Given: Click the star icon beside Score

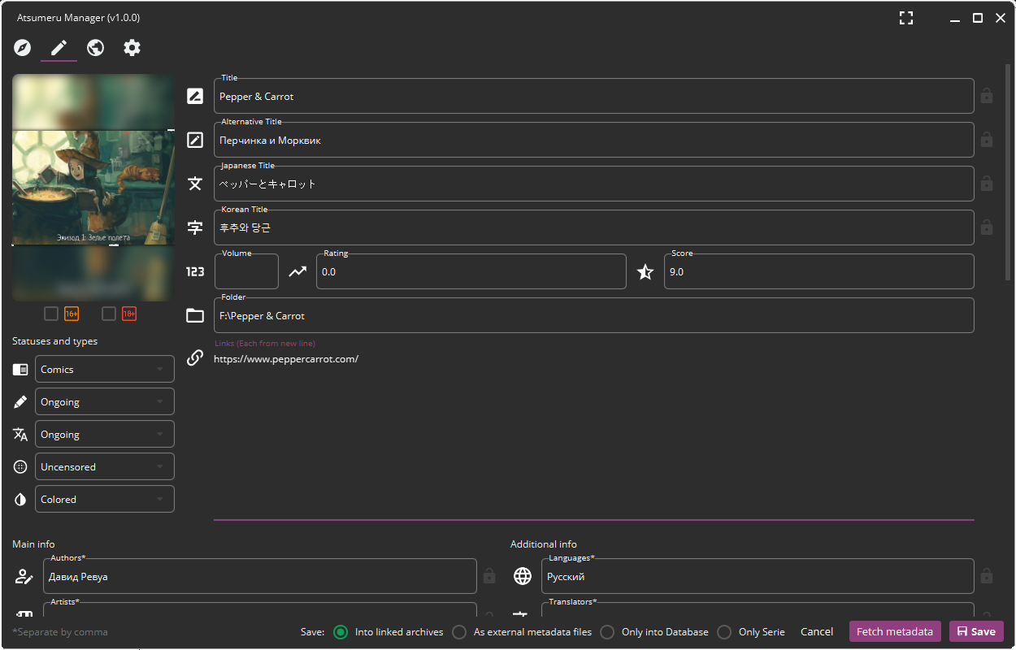Looking at the screenshot, I should (x=645, y=271).
